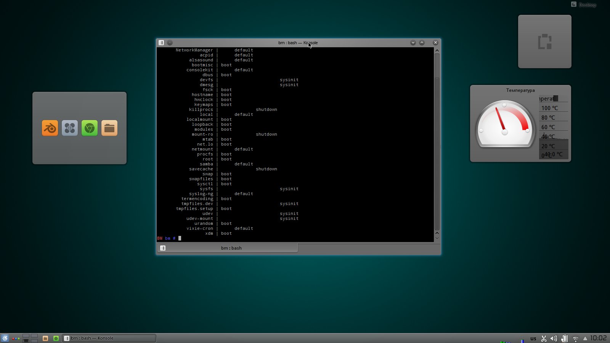This screenshot has width=610, height=343.
Task: Open the file manager icon in folder widget
Action: pos(109,128)
